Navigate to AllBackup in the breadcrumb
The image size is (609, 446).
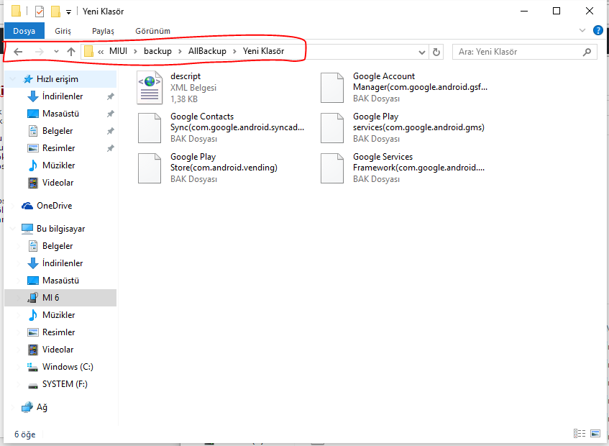207,51
